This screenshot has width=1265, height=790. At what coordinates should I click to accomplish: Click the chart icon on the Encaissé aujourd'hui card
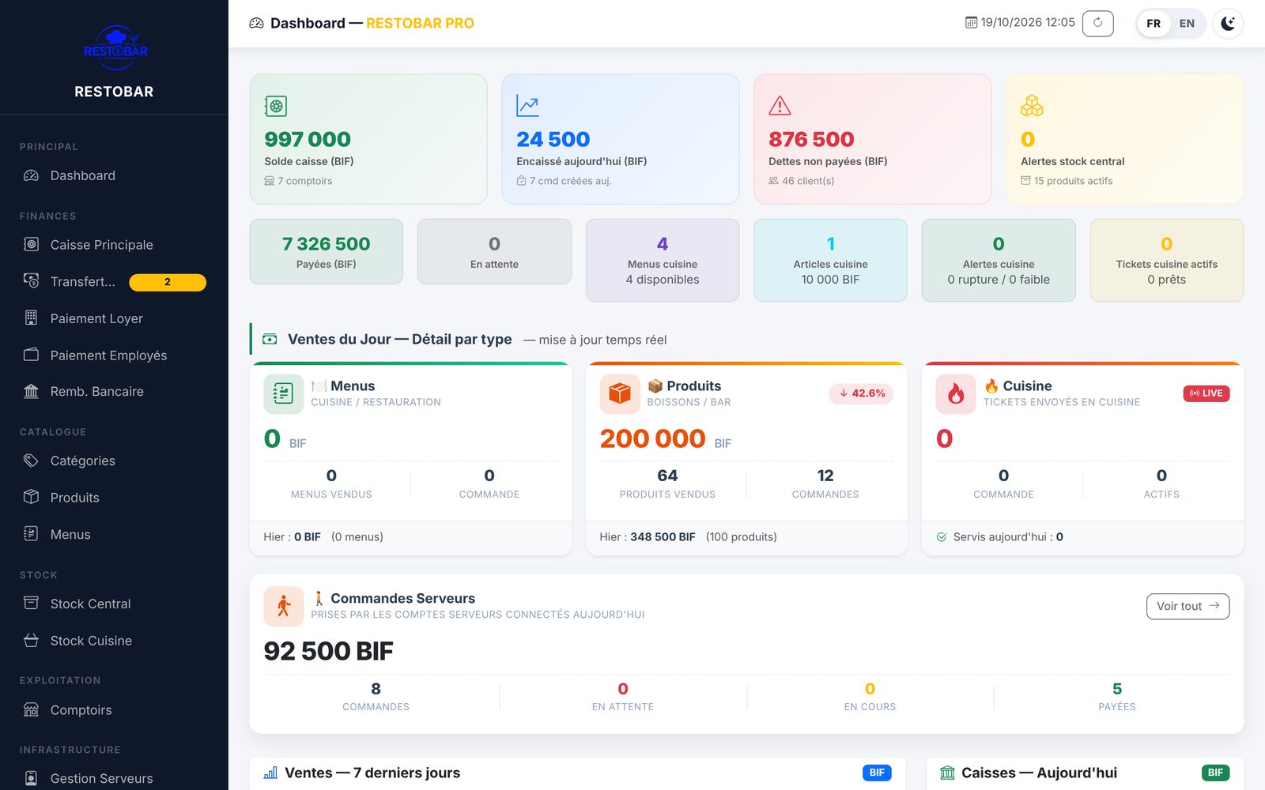(527, 106)
